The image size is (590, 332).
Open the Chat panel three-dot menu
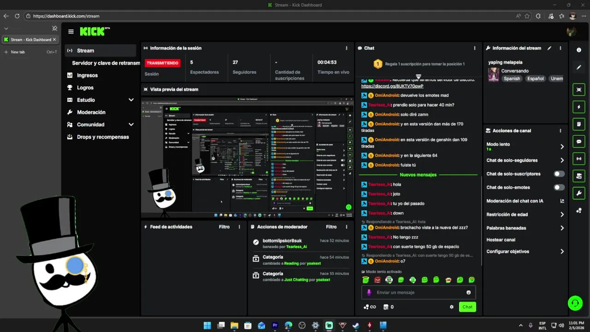point(475,48)
